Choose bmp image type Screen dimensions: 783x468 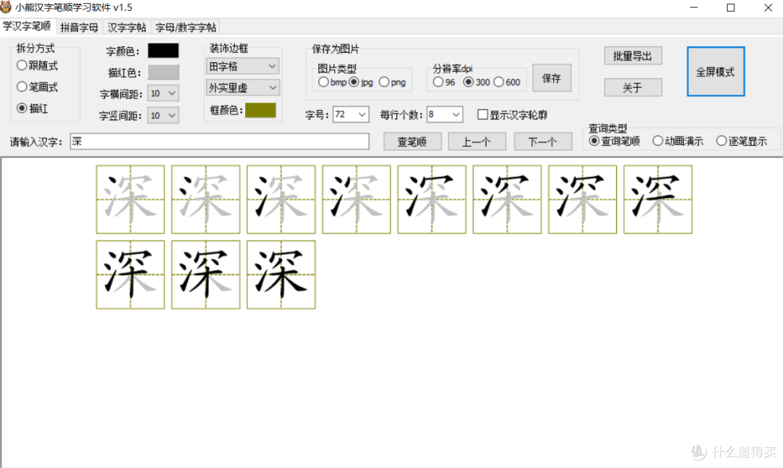332,83
